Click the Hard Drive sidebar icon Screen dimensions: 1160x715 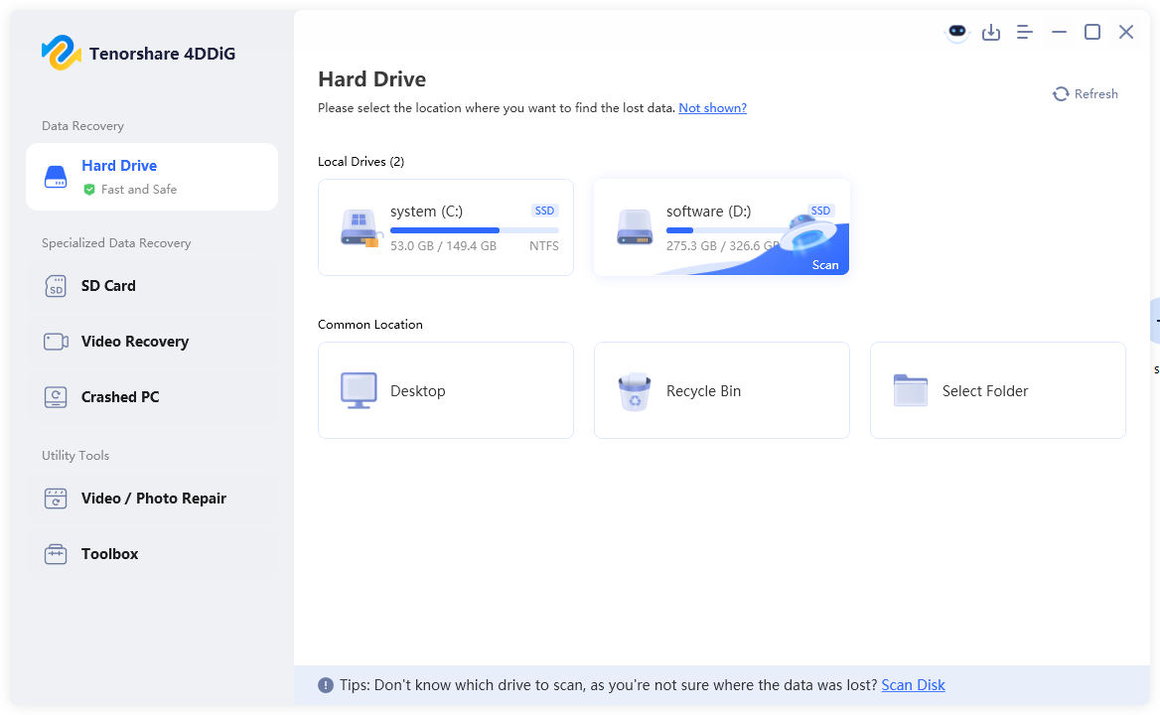pyautogui.click(x=56, y=177)
